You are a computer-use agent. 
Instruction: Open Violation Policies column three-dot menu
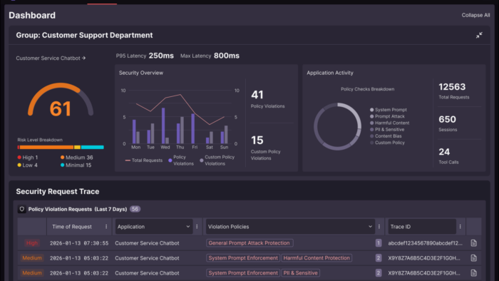click(379, 227)
